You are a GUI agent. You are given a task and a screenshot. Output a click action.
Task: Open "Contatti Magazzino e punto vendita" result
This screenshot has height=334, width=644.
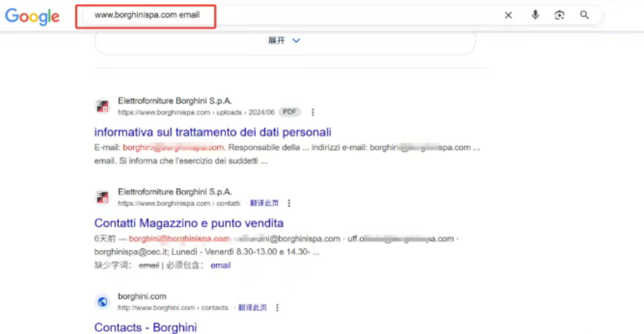point(189,223)
